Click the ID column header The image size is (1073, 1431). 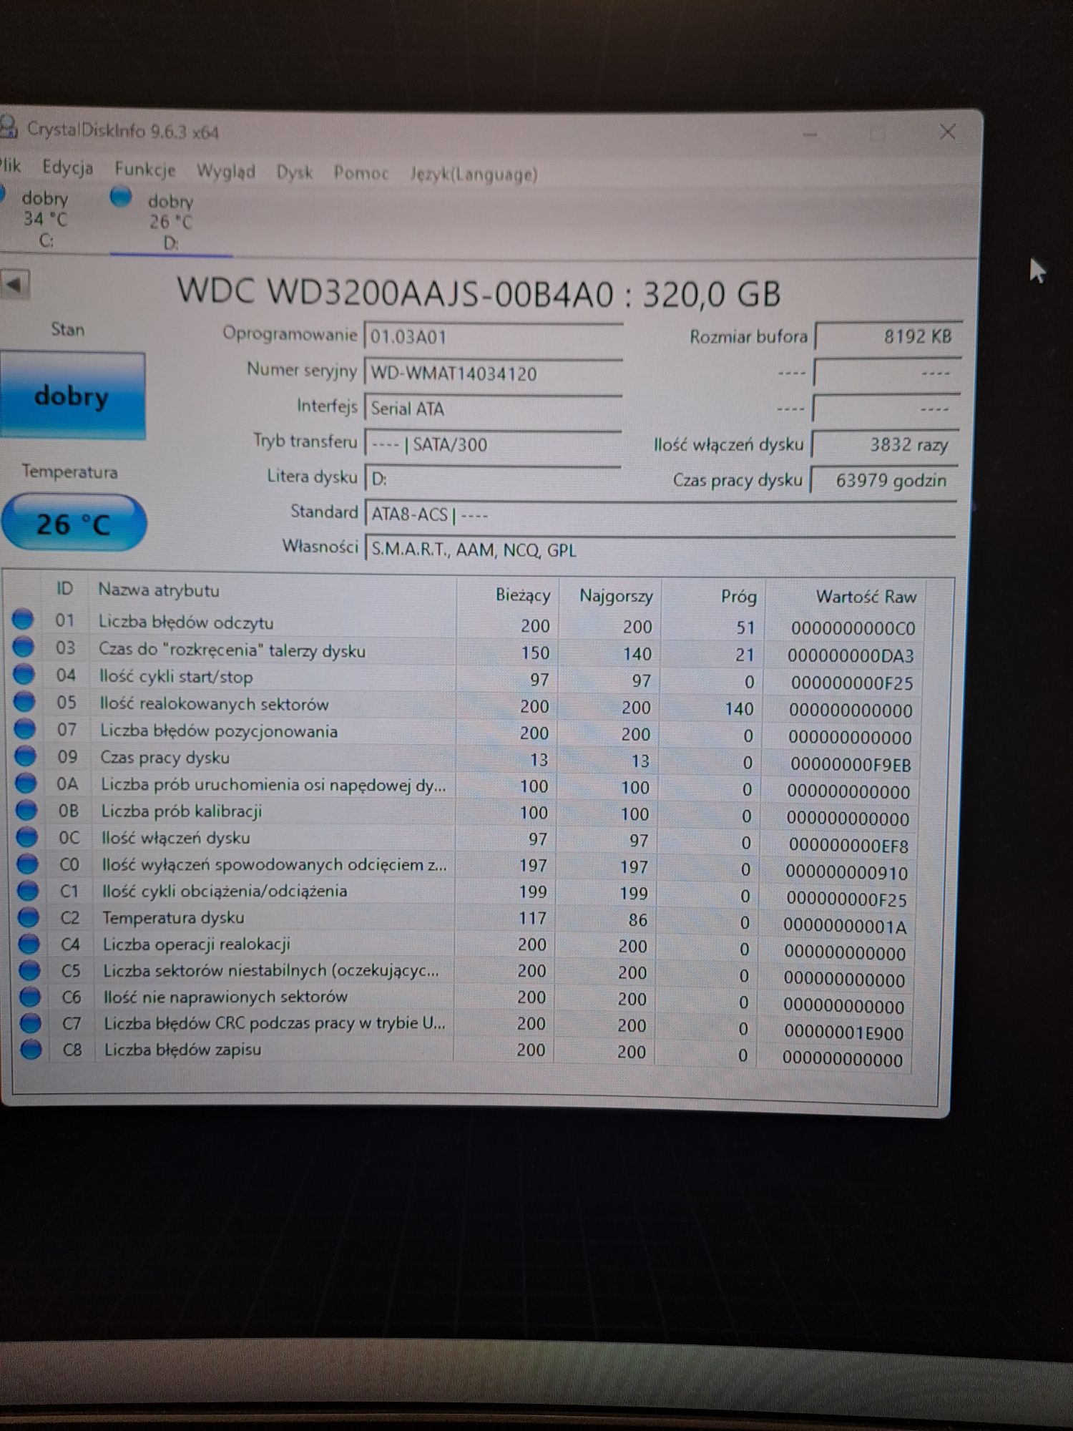64,589
